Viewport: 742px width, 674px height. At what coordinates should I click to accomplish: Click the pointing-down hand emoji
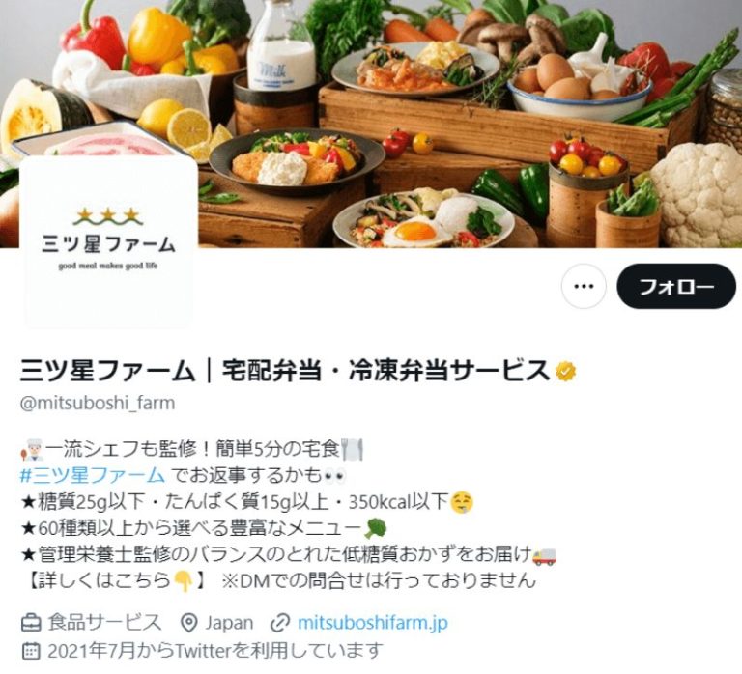pyautogui.click(x=183, y=581)
